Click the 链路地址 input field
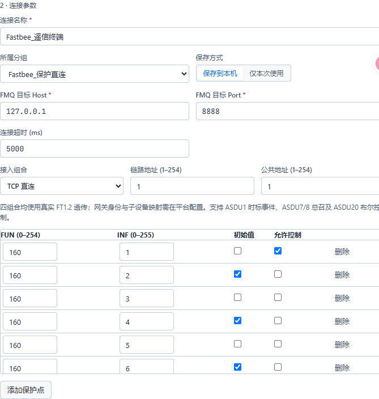The image size is (379, 399). (x=192, y=186)
